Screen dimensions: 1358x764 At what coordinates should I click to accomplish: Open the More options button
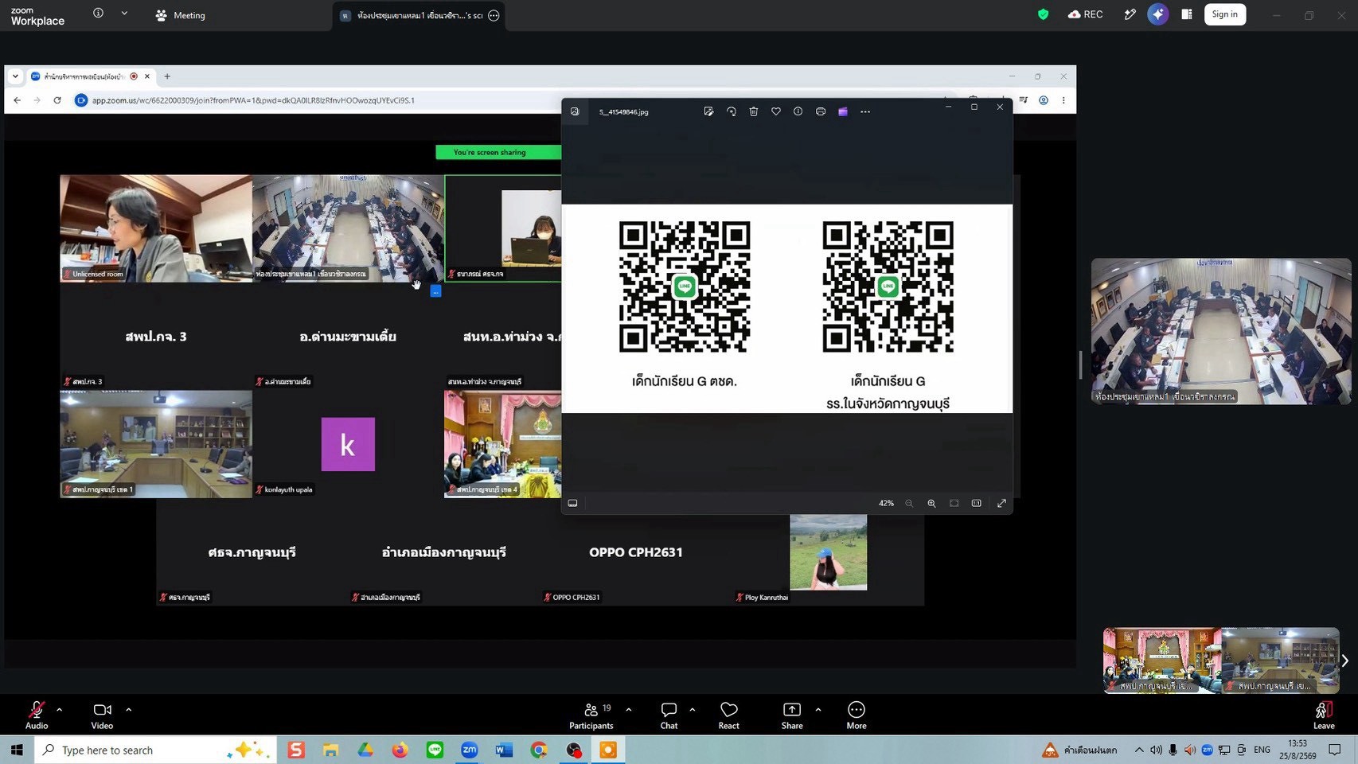pos(857,715)
